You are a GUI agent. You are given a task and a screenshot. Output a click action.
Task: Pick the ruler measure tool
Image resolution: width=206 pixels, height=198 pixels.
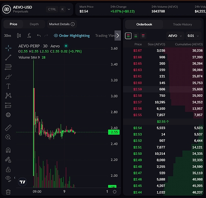click(8, 128)
